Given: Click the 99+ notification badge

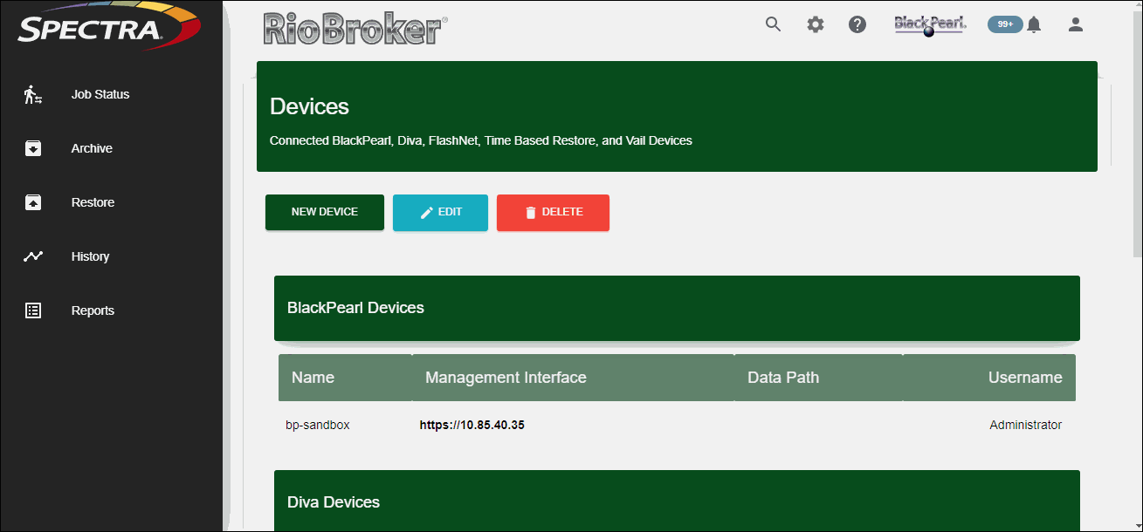Looking at the screenshot, I should tap(1005, 24).
